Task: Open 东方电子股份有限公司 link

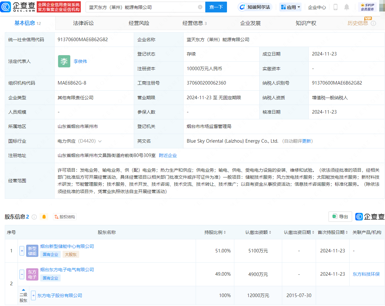Action: coord(60,295)
